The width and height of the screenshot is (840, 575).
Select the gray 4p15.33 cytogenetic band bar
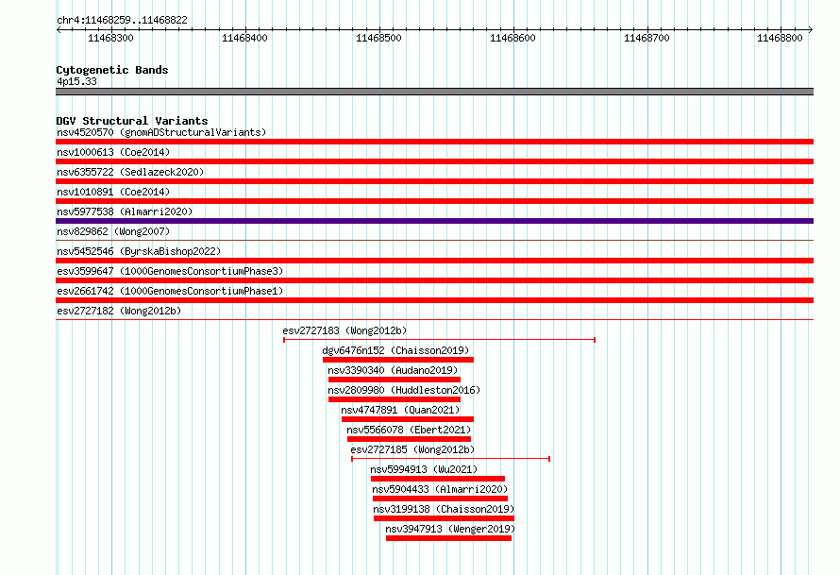point(434,92)
